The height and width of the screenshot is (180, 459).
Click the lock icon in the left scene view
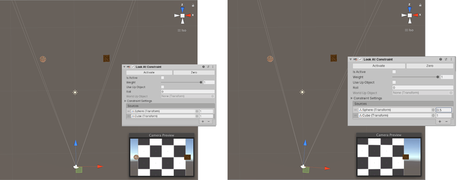(193, 5)
